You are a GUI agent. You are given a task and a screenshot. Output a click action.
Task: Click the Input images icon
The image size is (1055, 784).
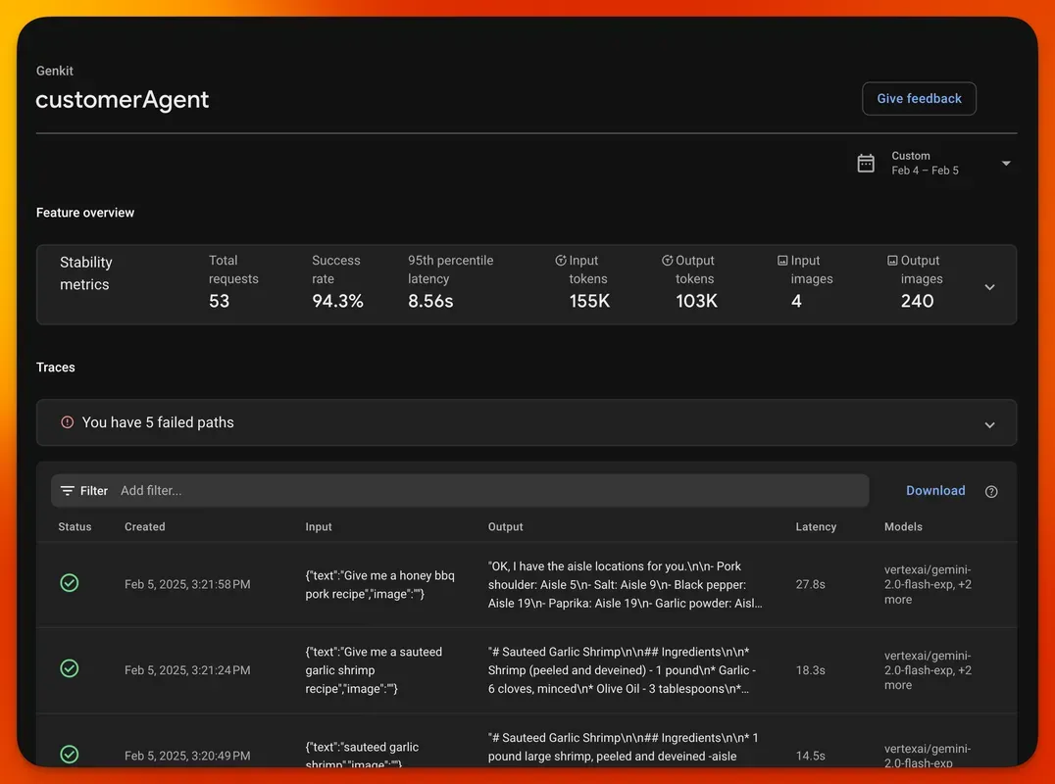pos(782,261)
